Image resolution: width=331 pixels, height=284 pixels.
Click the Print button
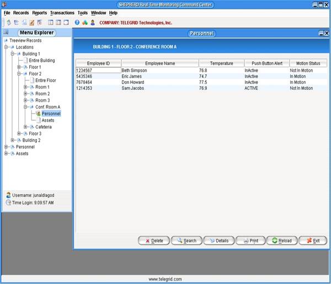tap(250, 240)
